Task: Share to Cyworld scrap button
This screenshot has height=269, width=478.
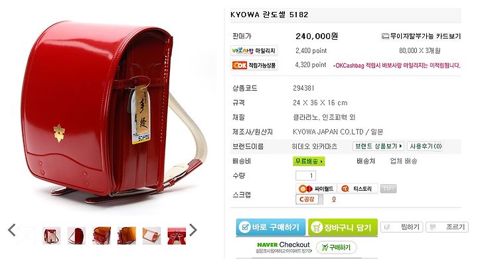Action: click(316, 189)
